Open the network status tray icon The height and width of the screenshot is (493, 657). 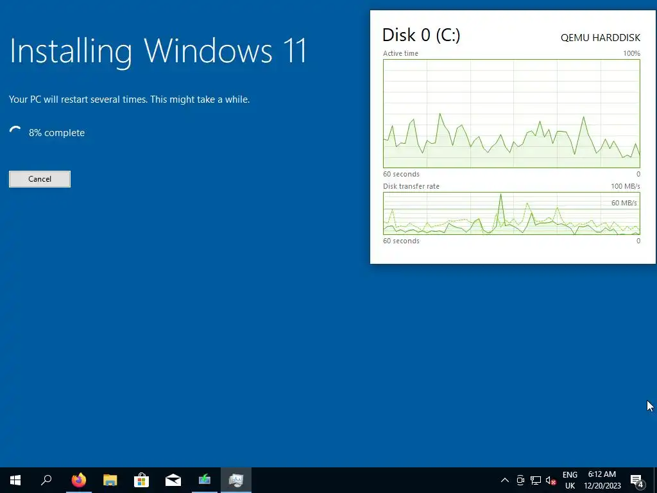[536, 480]
